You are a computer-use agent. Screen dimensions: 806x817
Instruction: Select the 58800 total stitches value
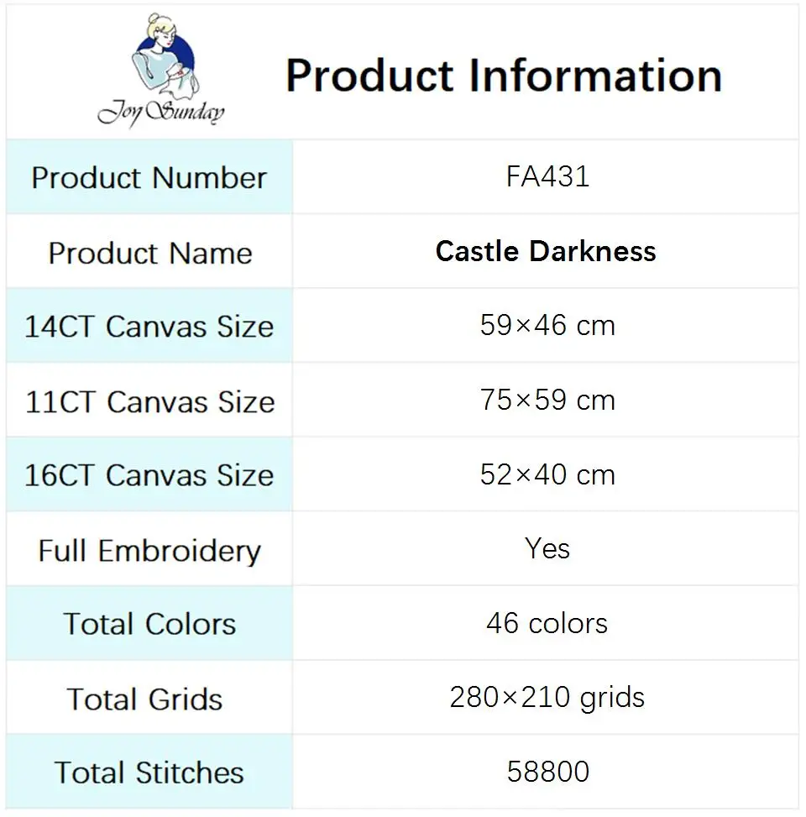[x=548, y=772]
